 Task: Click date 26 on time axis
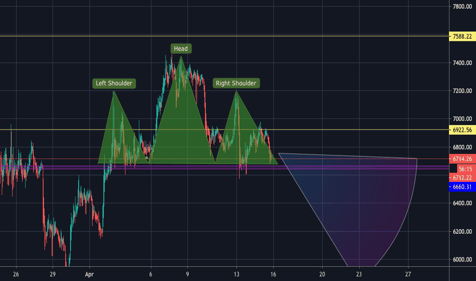pyautogui.click(x=16, y=274)
